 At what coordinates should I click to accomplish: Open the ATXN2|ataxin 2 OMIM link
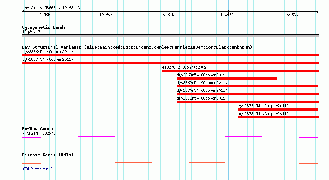pyautogui.click(x=37, y=169)
